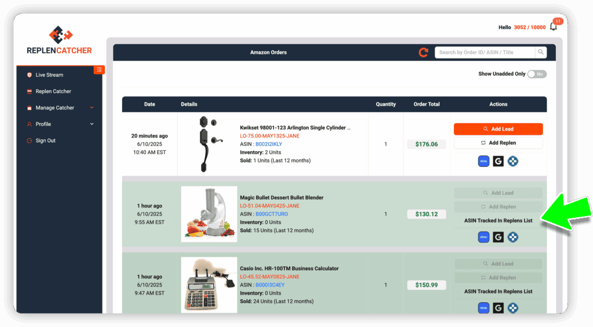Click Casio Inc. HR-100TM Business Calculator title
Viewport: 593px width, 327px height.
click(289, 269)
